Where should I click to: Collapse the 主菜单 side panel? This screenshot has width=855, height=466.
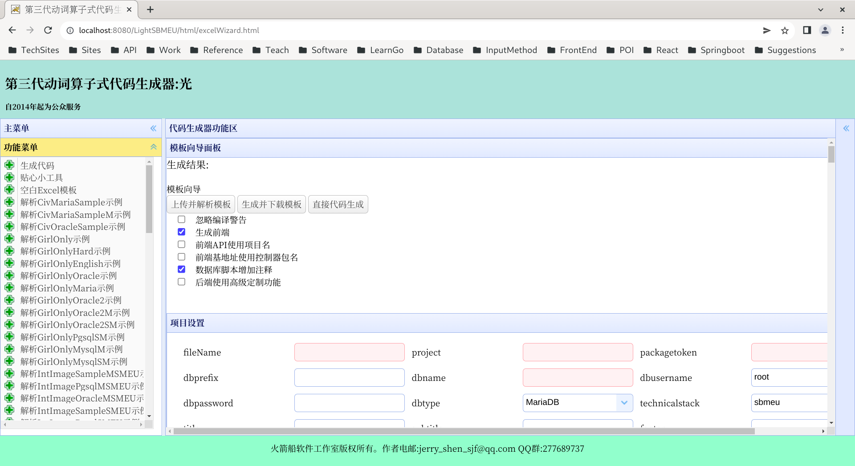(153, 128)
